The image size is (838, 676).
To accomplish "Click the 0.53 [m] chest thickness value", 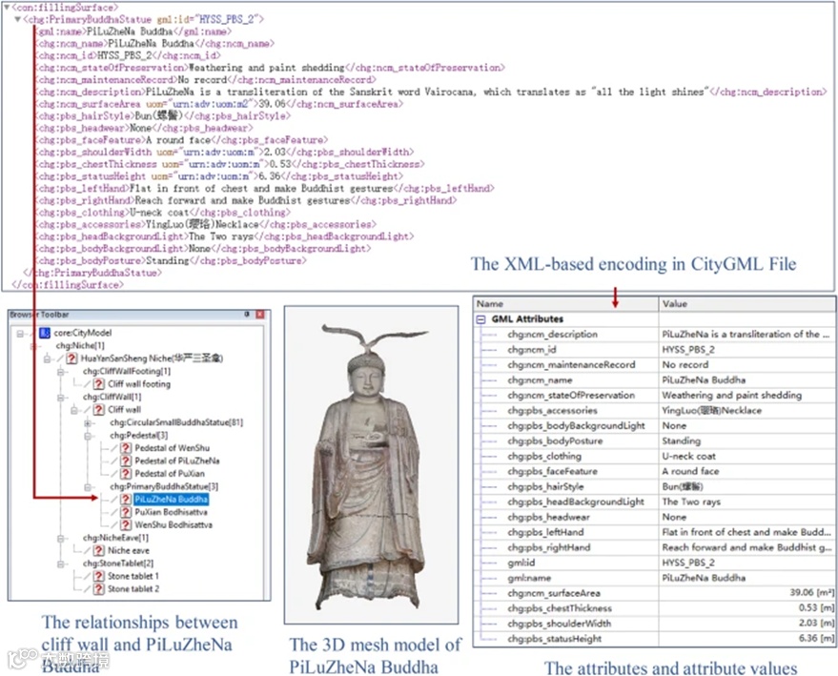I will (816, 608).
